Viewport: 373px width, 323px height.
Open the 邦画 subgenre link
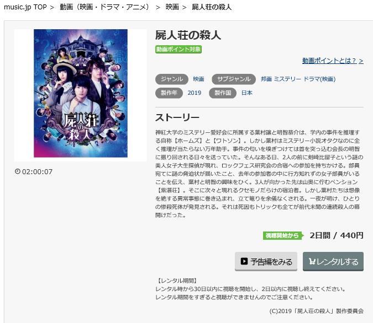pyautogui.click(x=266, y=79)
